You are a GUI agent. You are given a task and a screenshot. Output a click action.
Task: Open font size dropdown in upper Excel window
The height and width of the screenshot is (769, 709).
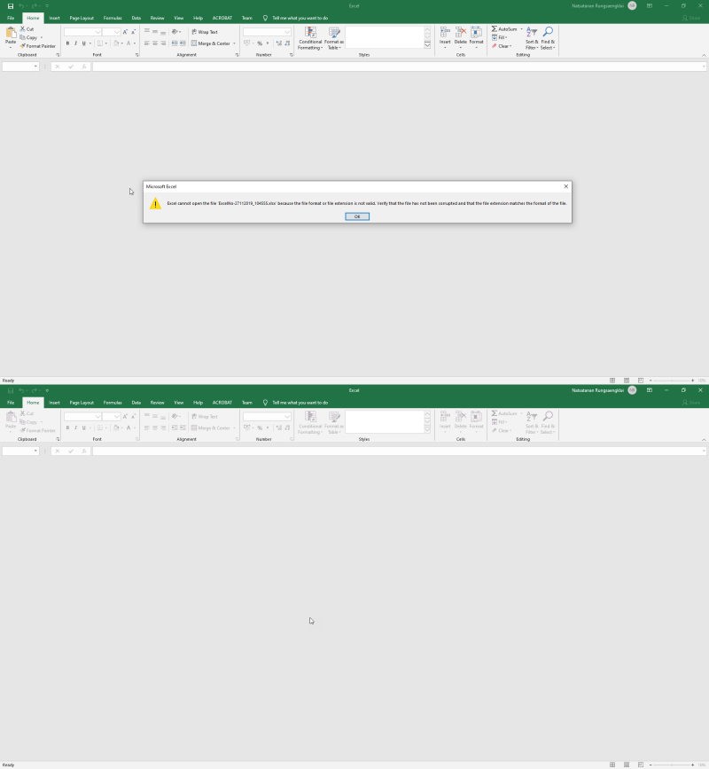[x=117, y=32]
